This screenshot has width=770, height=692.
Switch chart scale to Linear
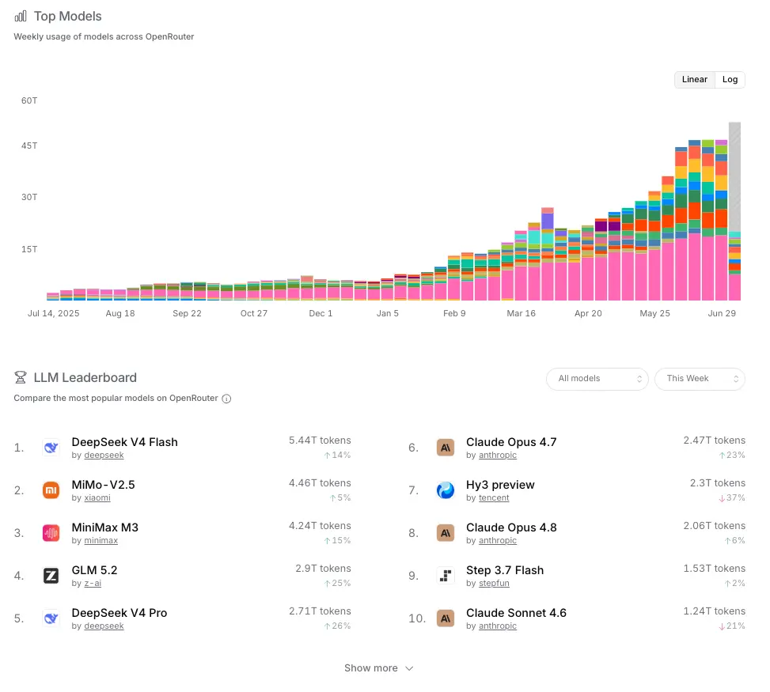pos(694,80)
